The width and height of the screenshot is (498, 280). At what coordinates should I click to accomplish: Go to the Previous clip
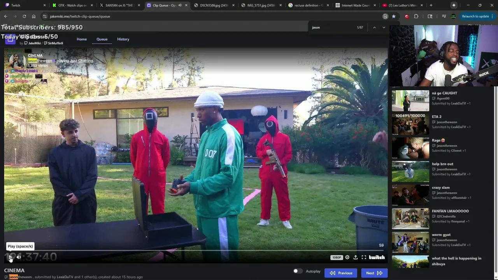(x=341, y=273)
